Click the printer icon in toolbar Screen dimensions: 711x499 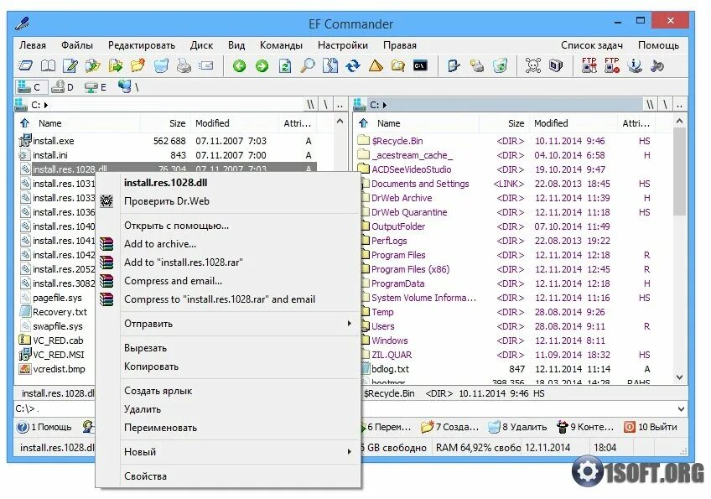click(184, 66)
